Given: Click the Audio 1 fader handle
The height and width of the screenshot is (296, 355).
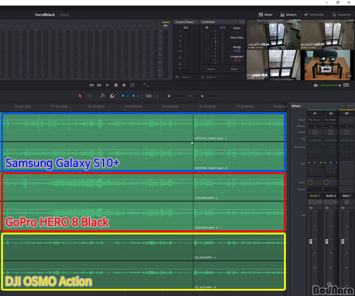Looking at the screenshot, I should tap(311, 242).
